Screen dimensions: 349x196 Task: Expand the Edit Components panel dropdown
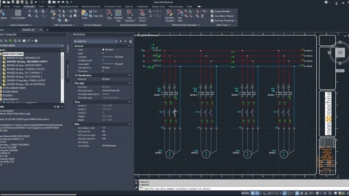(64, 25)
